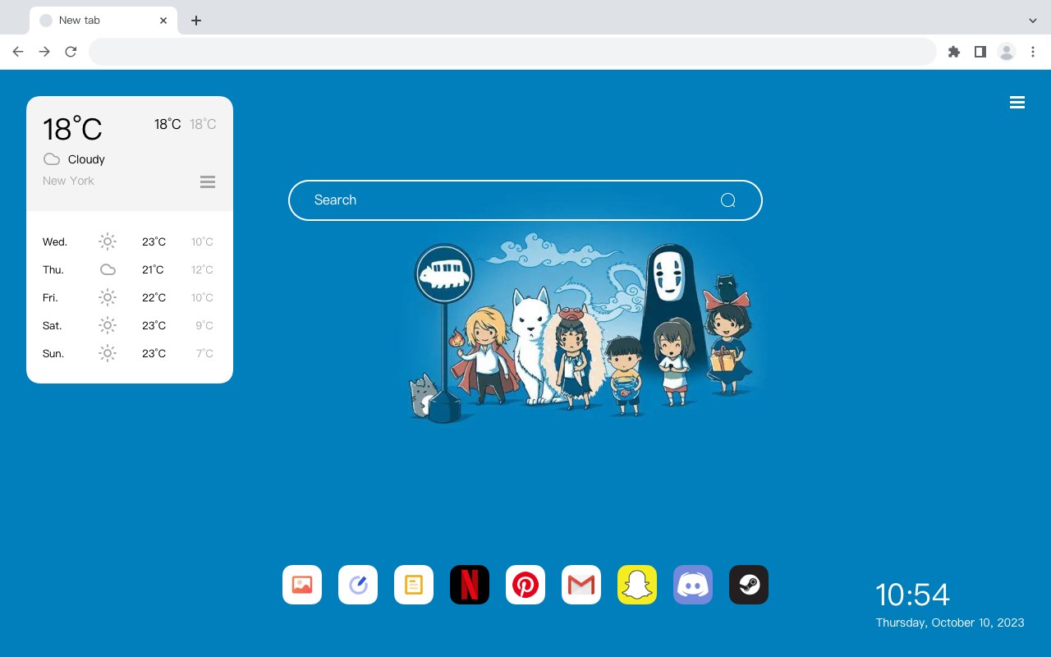
Task: Click the cloud icon beside Cloudy
Action: pos(52,159)
